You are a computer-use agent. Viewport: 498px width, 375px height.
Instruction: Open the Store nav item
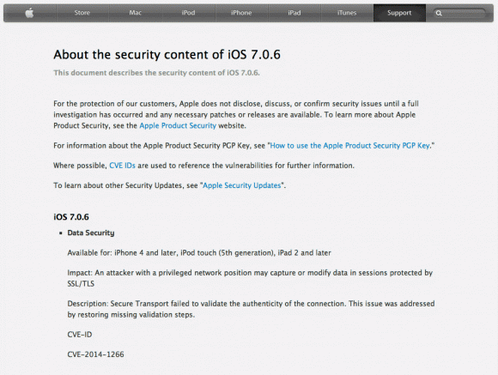pos(82,13)
